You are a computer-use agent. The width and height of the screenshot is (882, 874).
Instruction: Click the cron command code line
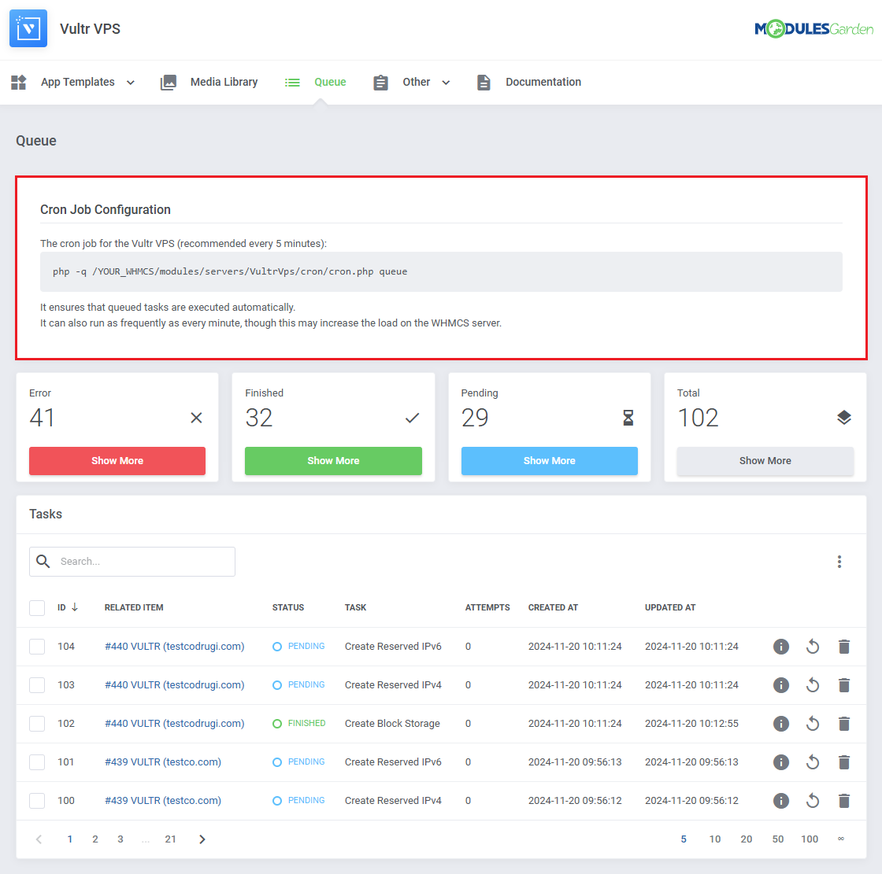pos(441,271)
